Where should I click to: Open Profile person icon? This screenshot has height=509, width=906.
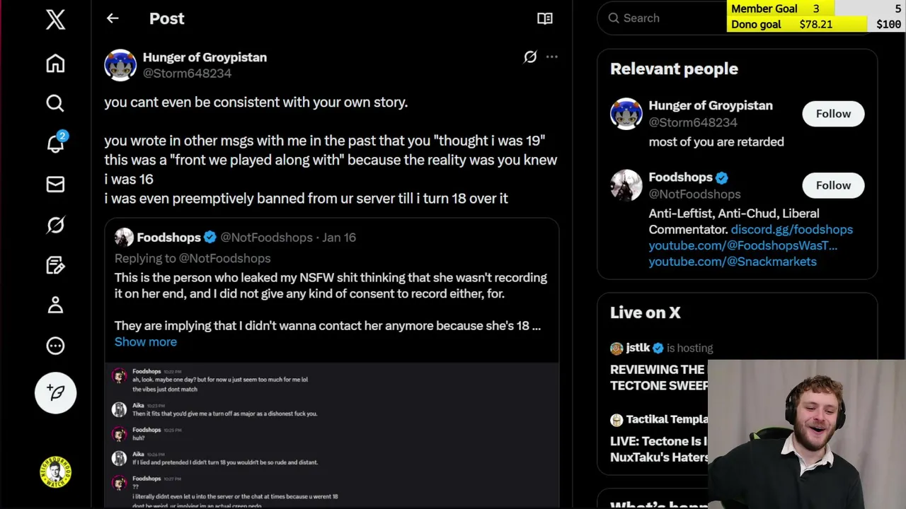(55, 305)
